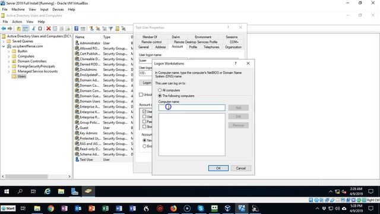Select the Never account expires radio button
Viewport: 380px width, 214px height.
(x=144, y=140)
